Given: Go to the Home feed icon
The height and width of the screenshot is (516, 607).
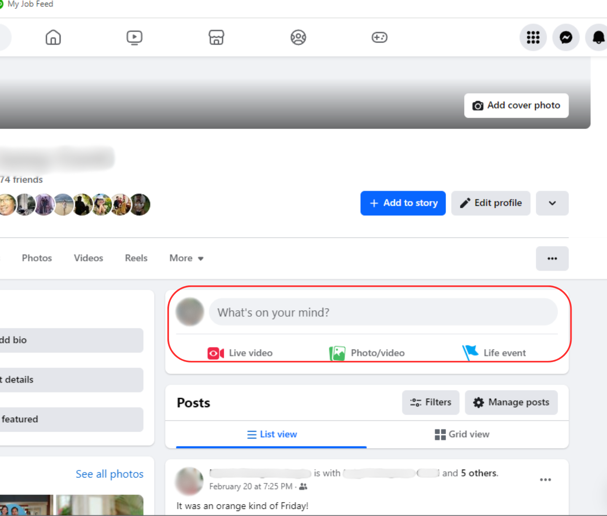Looking at the screenshot, I should pyautogui.click(x=53, y=38).
